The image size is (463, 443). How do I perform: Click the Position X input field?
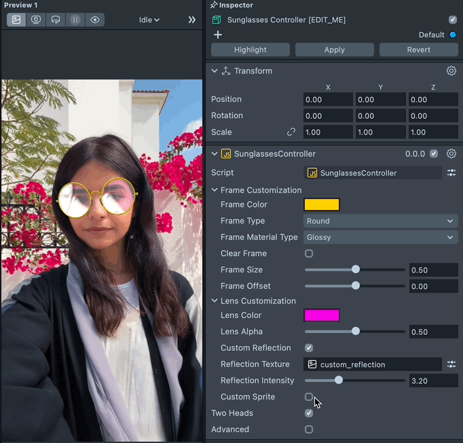coord(328,99)
